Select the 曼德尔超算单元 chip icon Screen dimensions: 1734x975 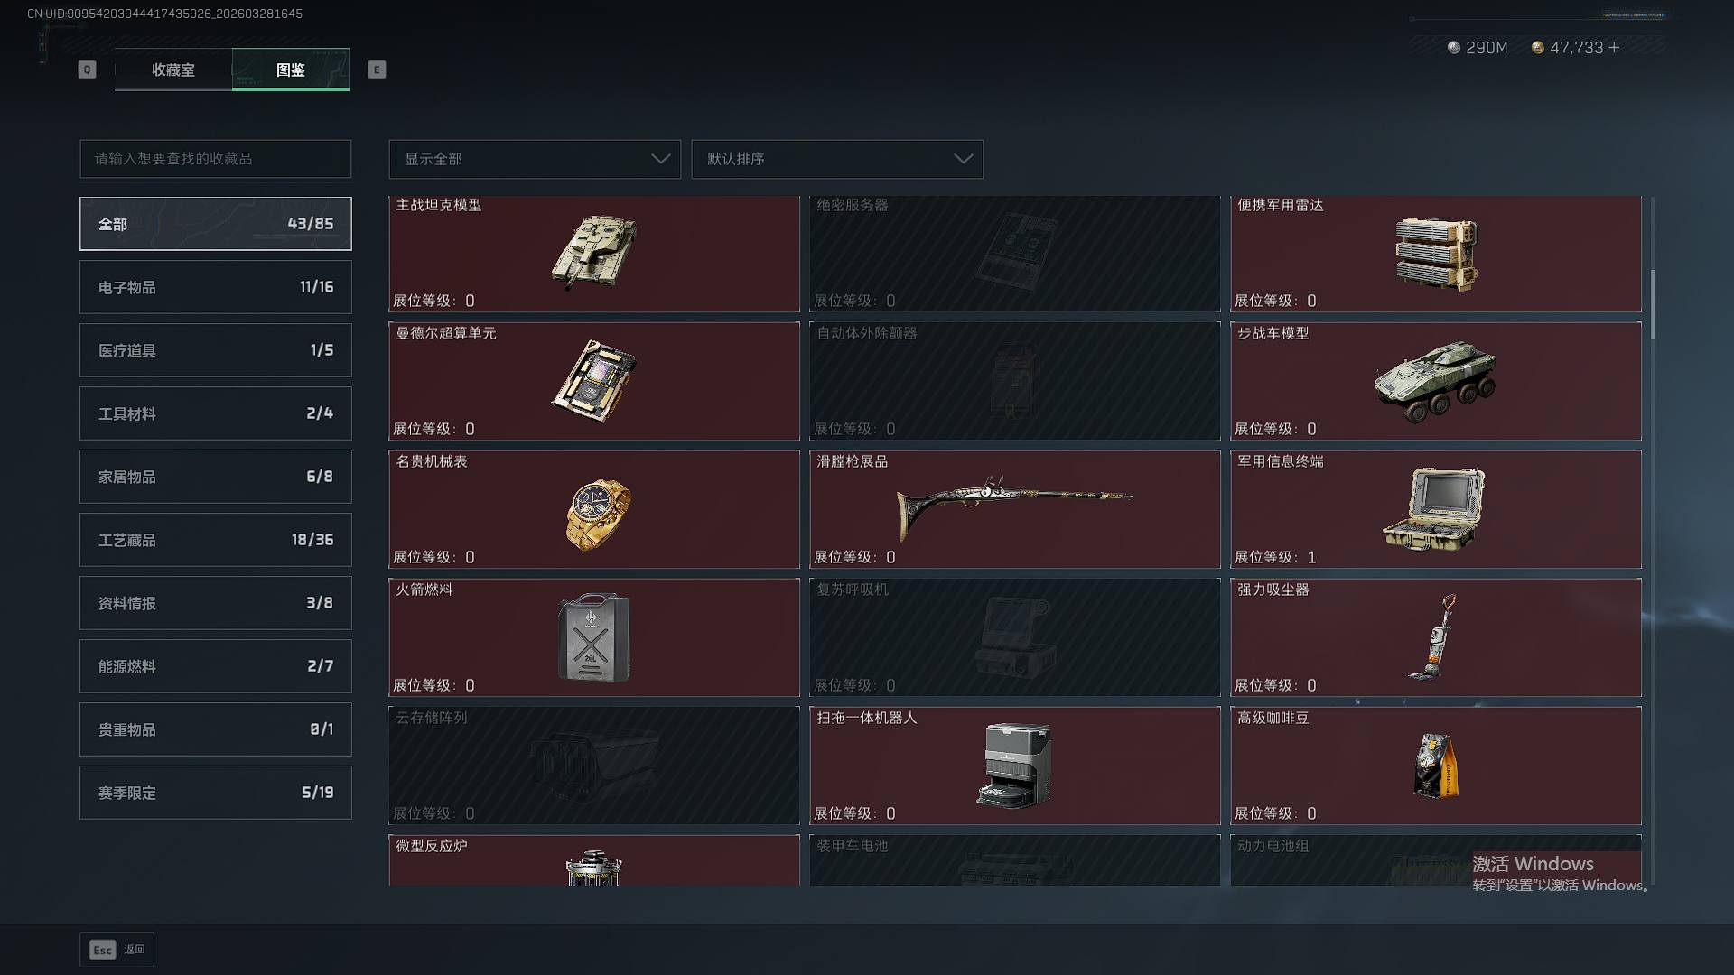[594, 380]
